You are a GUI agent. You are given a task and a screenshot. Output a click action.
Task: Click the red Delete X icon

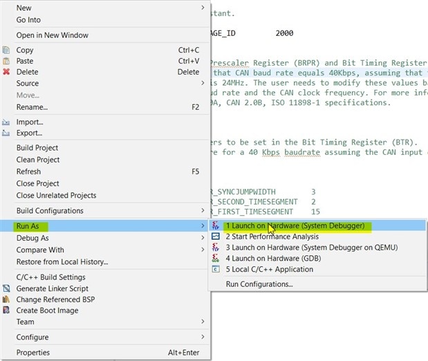click(6, 72)
